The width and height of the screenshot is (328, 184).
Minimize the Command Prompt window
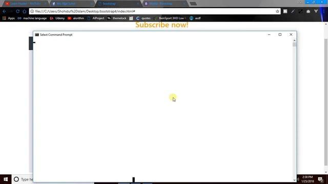(x=269, y=35)
